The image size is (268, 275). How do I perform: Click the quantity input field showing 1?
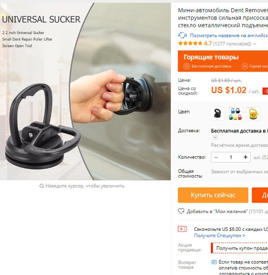(231, 157)
